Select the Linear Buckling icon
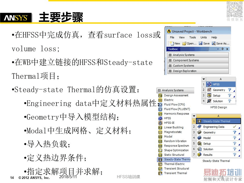 tap(160, 127)
